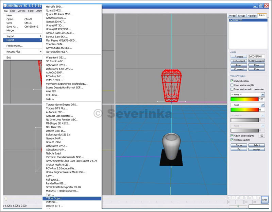
Task: Enable Draw vertices with bone colors
Action: pos(232,89)
